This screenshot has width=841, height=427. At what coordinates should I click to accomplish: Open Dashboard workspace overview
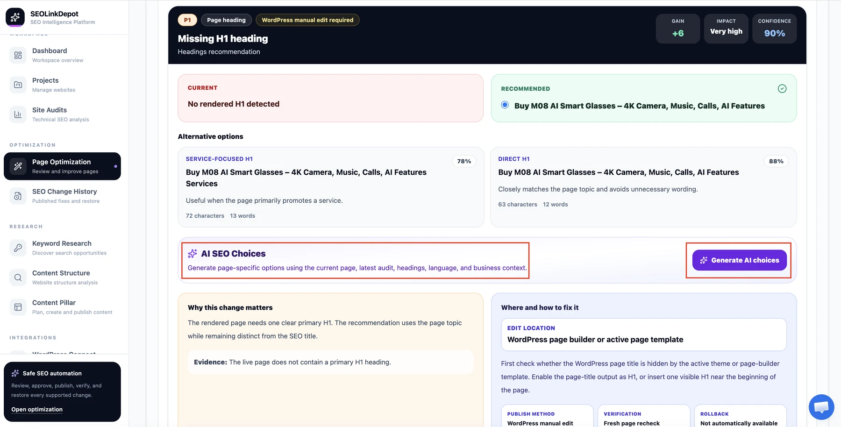click(x=62, y=55)
